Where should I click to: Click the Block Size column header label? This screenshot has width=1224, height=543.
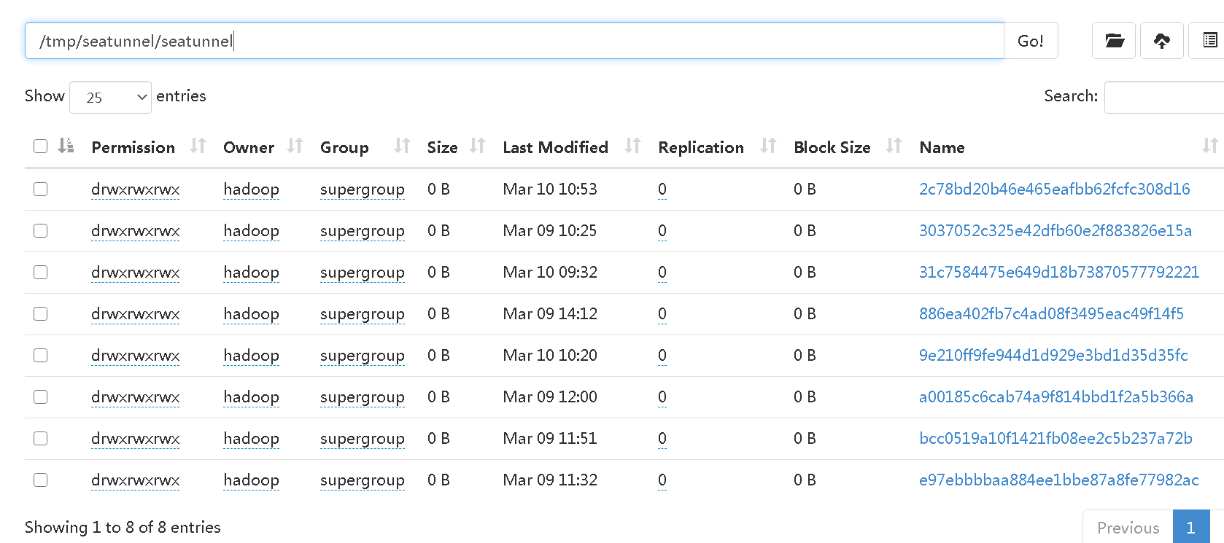click(832, 147)
